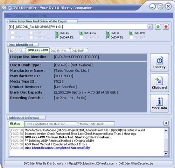Toggle the DVD-RW checkbox

[131, 33]
